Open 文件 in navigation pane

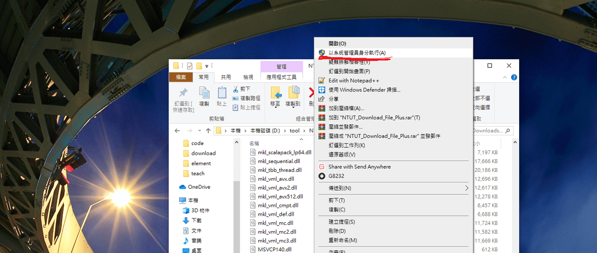(196, 231)
